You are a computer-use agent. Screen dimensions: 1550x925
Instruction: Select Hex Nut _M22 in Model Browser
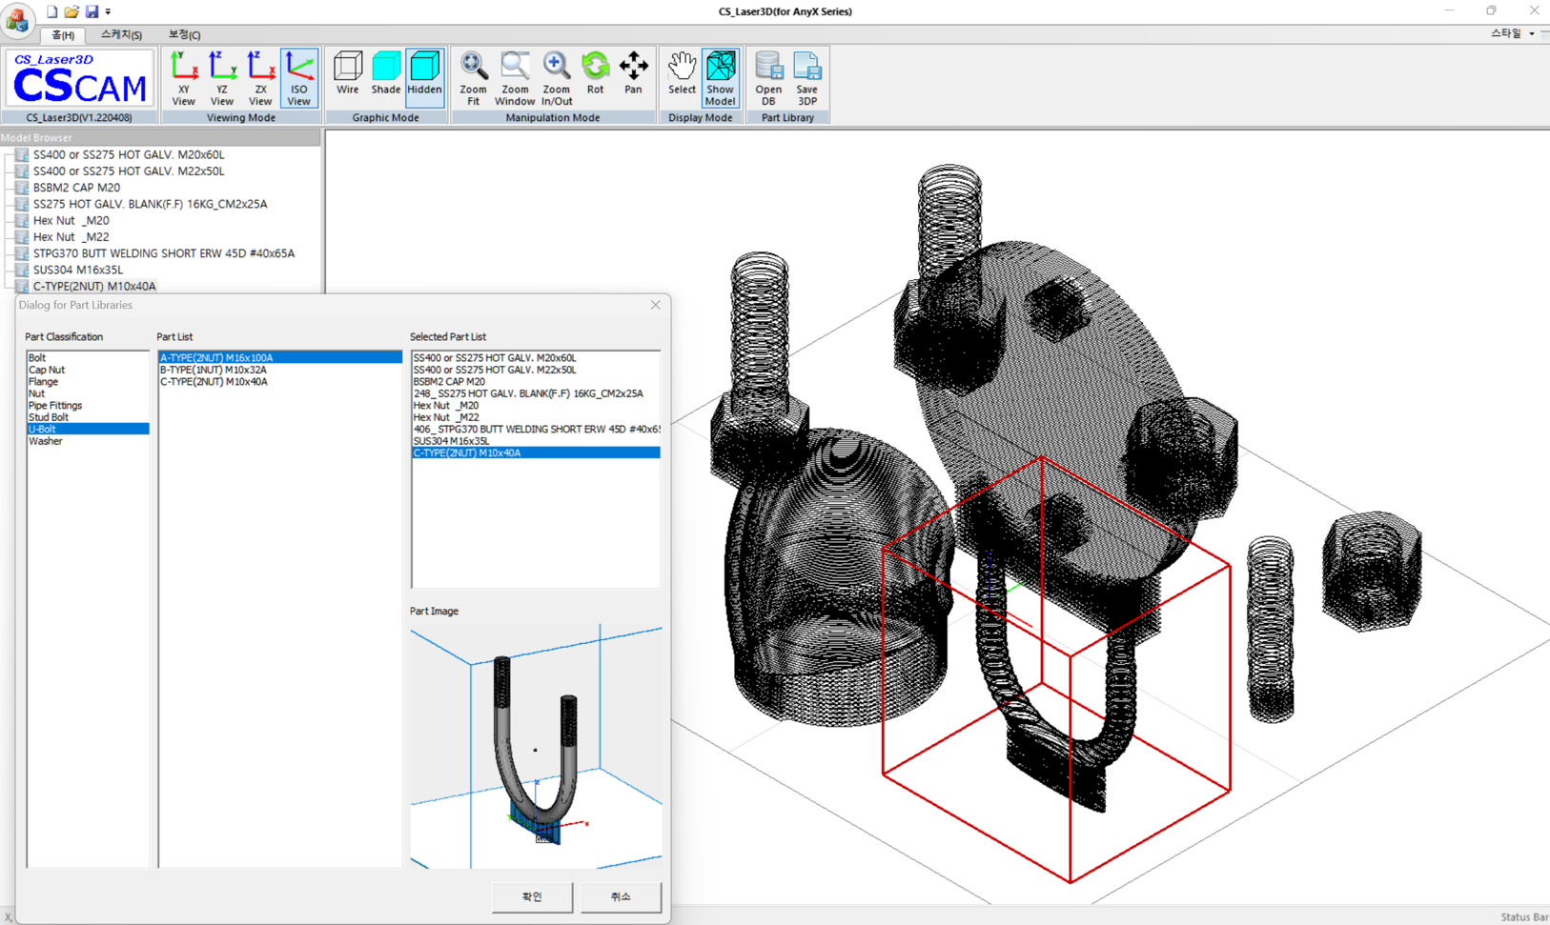click(x=71, y=237)
